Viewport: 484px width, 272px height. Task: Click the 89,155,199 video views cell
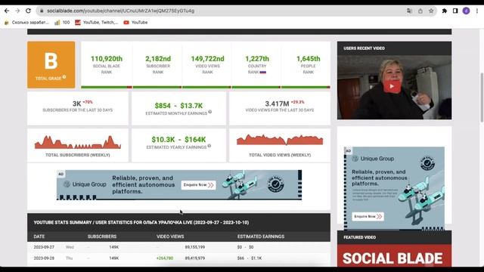pos(195,247)
